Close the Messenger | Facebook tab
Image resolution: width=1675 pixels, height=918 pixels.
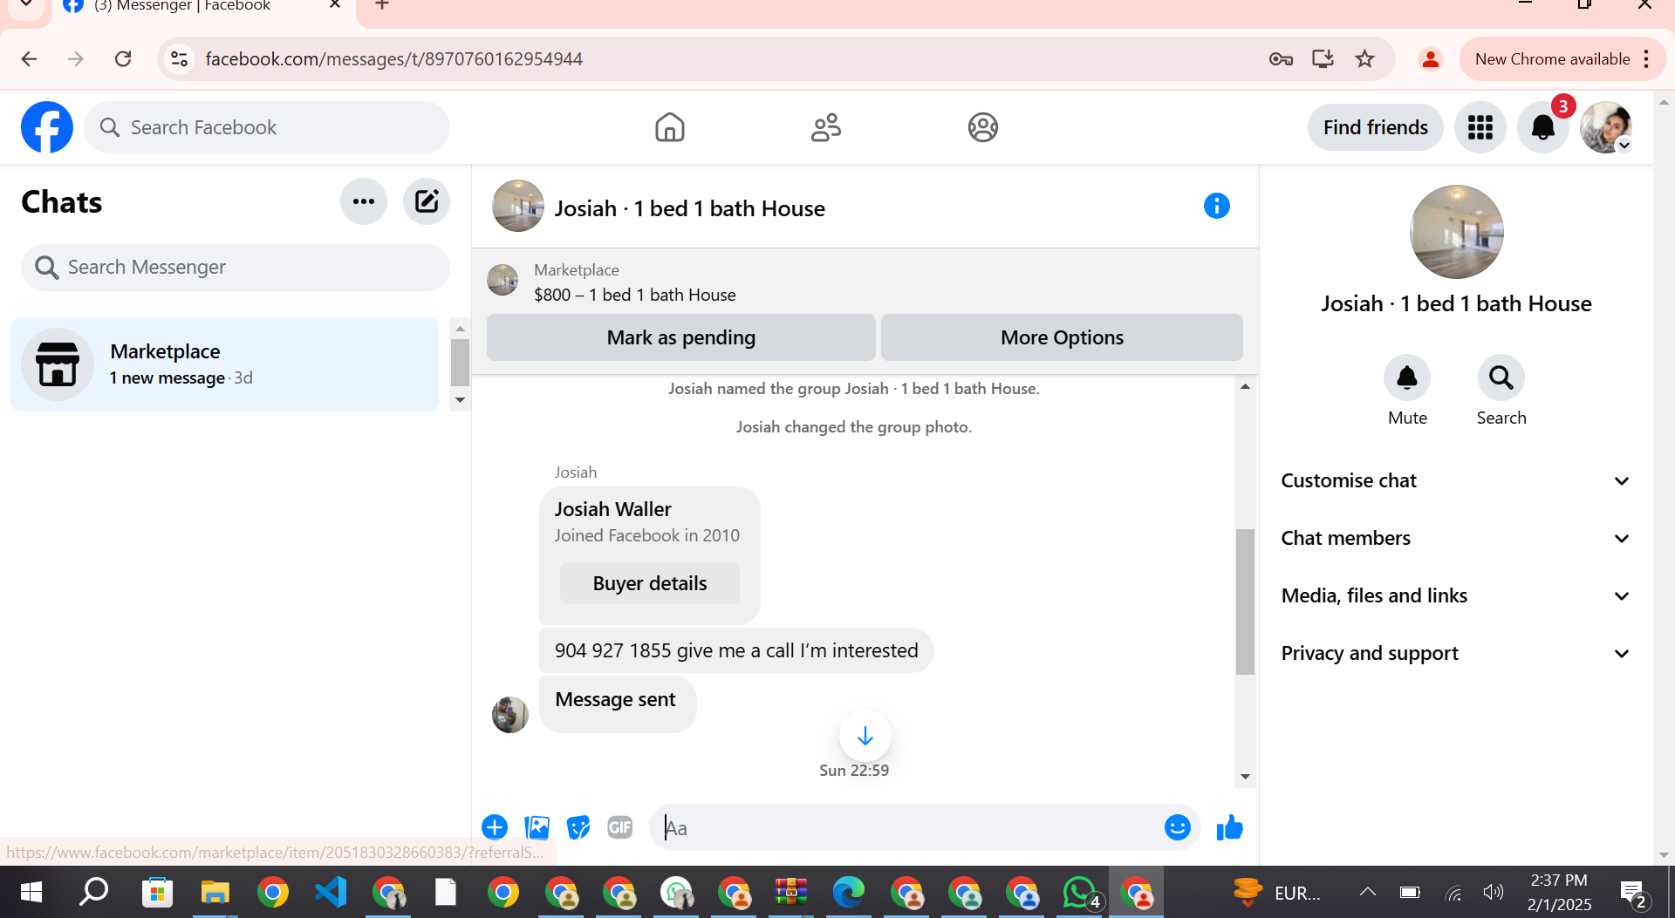[335, 5]
